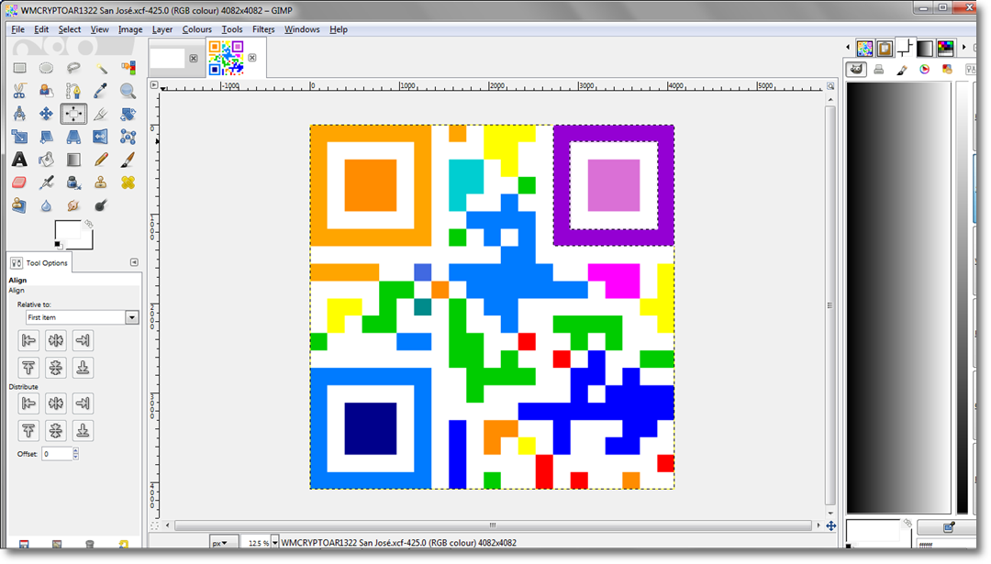Select the Zoom magnifier tool
The height and width of the screenshot is (564, 991).
click(128, 91)
